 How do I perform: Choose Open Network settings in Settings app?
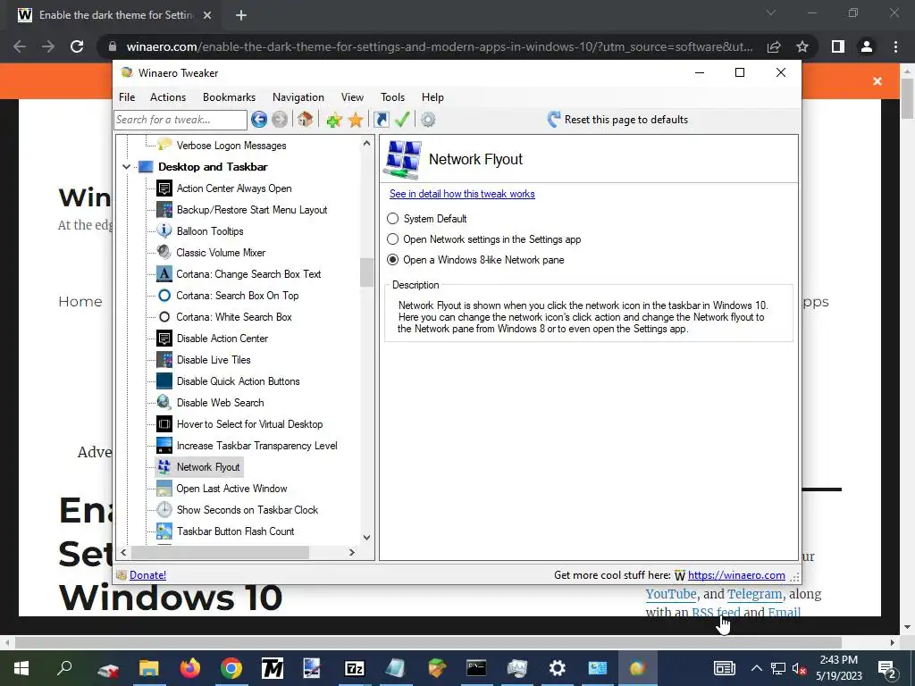pos(393,239)
